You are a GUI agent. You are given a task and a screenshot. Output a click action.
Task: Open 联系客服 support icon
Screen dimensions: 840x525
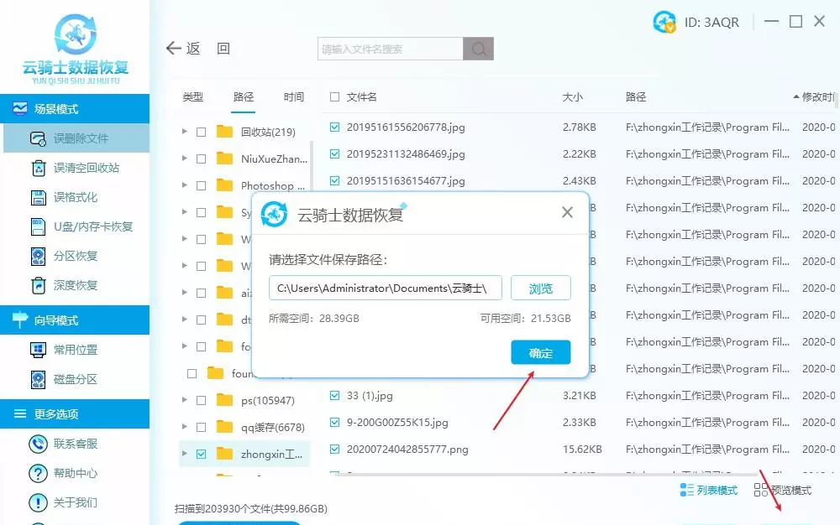[37, 444]
